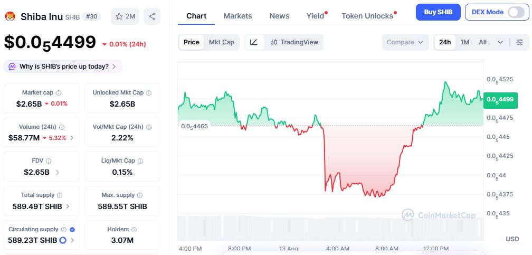
Task: Open the Token Unlocks tab
Action: click(x=367, y=16)
